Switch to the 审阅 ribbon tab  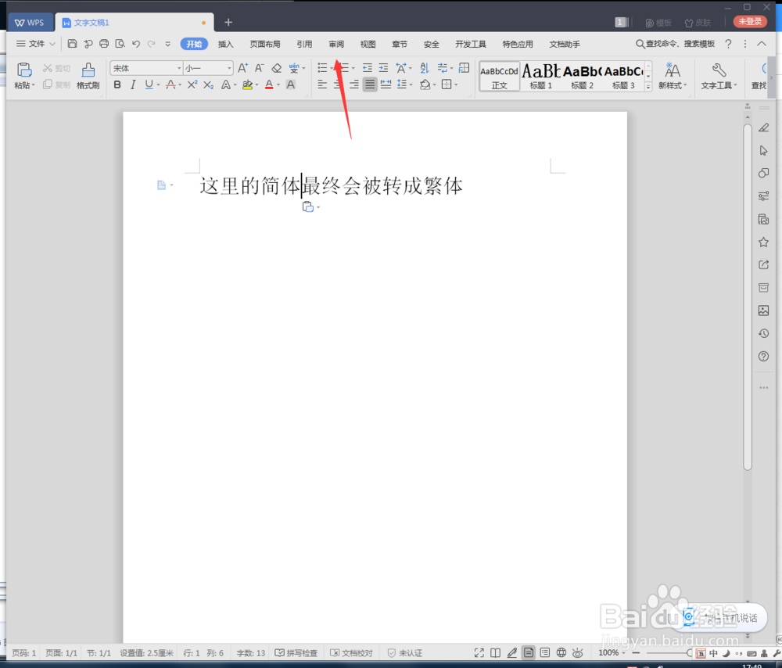(335, 44)
